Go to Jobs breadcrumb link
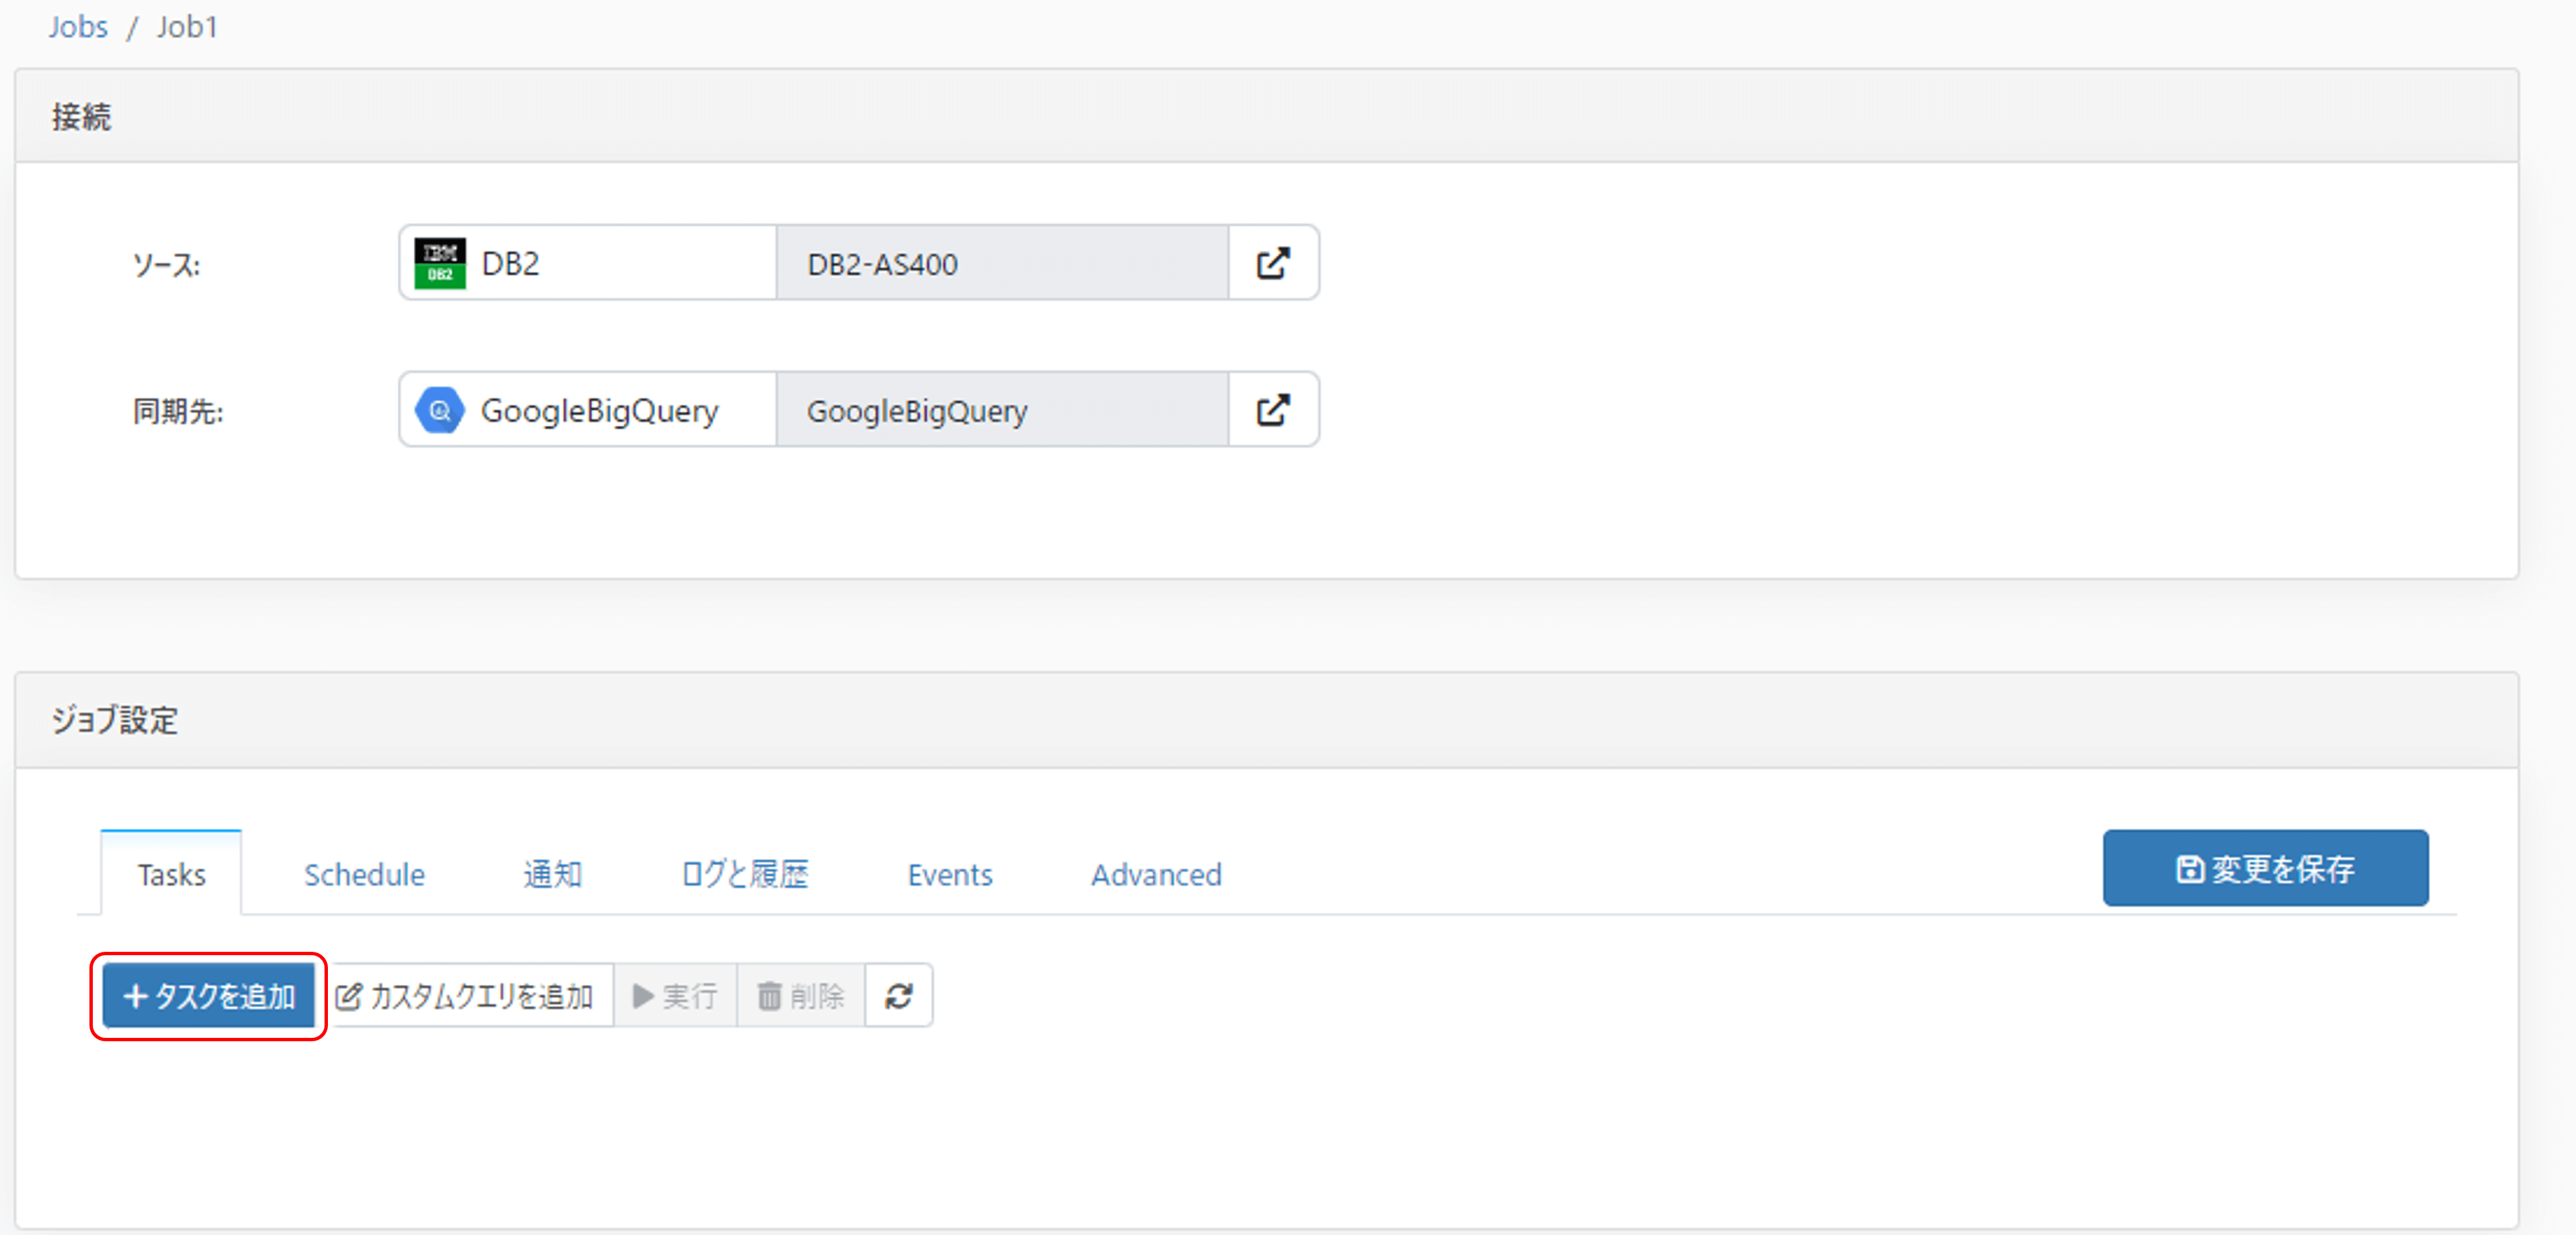2576x1235 pixels. pyautogui.click(x=78, y=27)
